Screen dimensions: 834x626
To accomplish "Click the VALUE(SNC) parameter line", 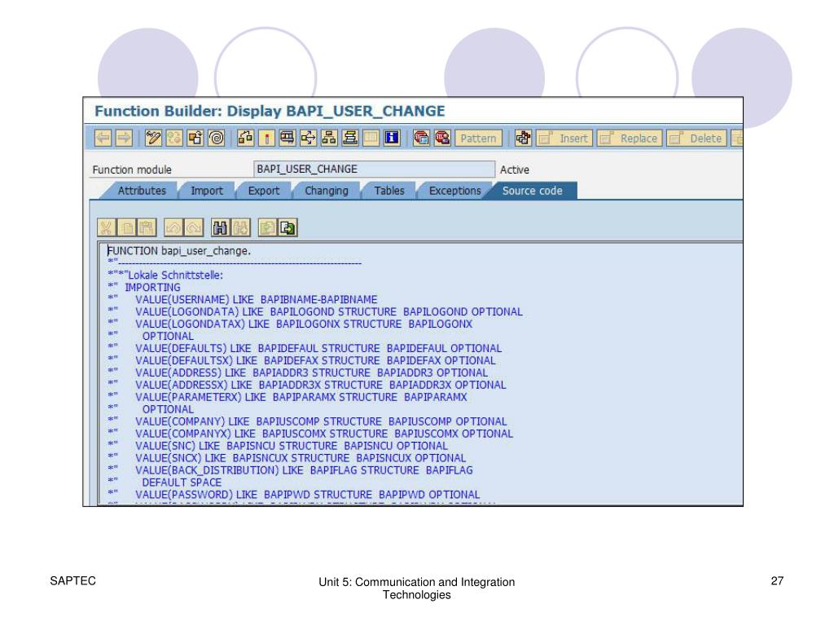I will [x=278, y=446].
